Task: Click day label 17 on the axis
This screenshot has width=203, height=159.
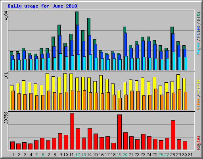Action: [107, 155]
